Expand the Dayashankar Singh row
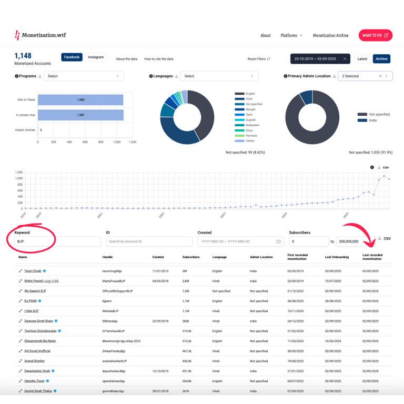404x404 pixels. [21, 371]
